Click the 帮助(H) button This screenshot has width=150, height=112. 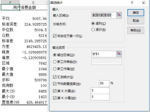[136, 30]
